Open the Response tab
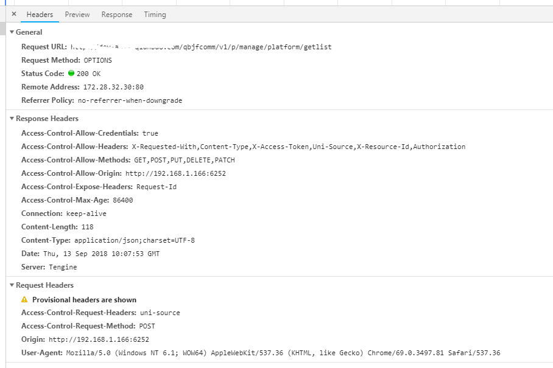 tap(116, 15)
